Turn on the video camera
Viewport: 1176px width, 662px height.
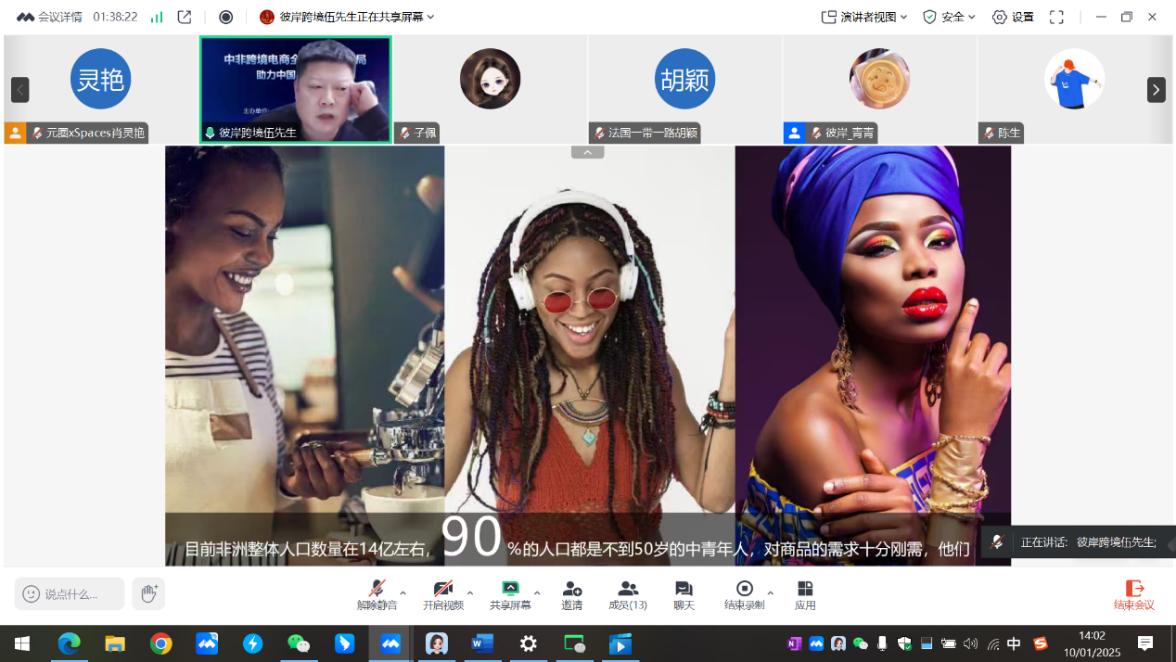coord(442,594)
